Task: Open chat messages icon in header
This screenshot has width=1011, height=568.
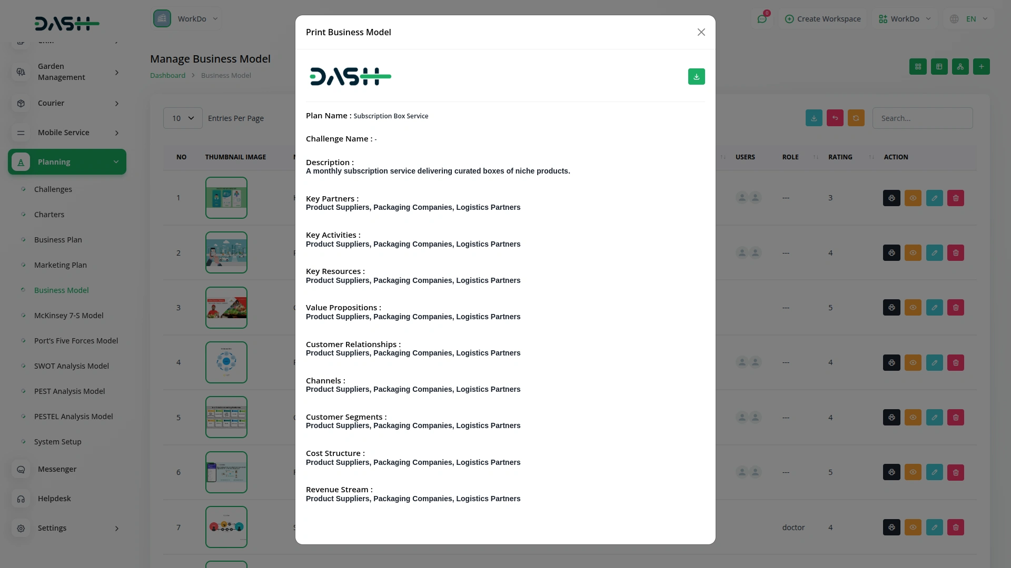Action: [762, 19]
